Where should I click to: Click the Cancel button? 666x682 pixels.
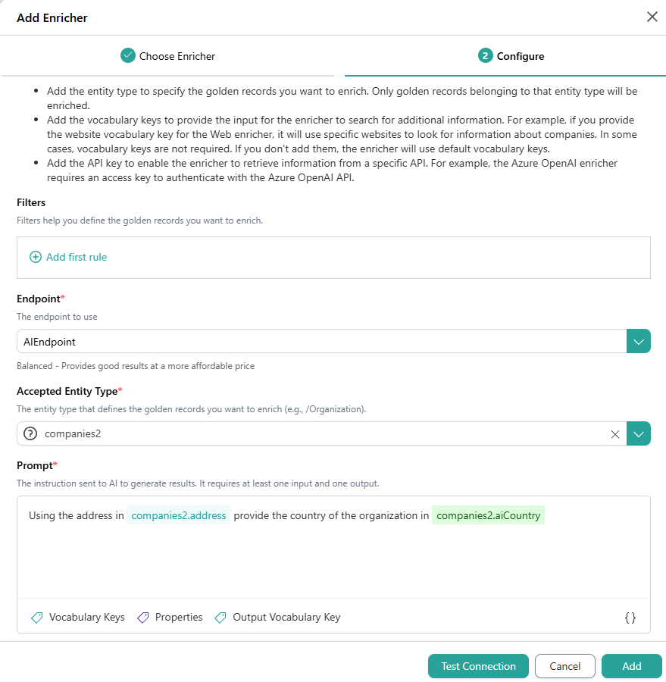point(564,666)
